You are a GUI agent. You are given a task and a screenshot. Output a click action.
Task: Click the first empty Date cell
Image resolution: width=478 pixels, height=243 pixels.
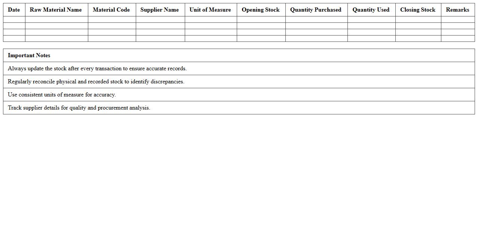coord(13,19)
